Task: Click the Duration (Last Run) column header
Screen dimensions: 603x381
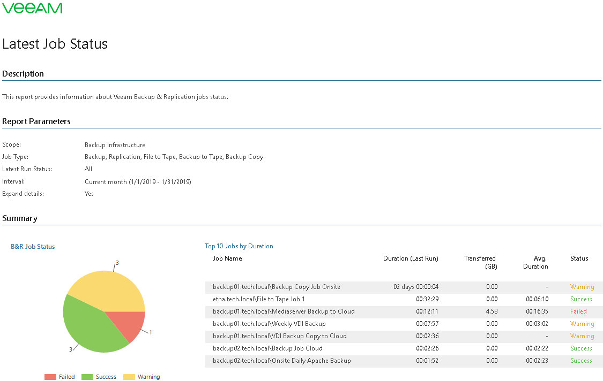Action: point(411,258)
